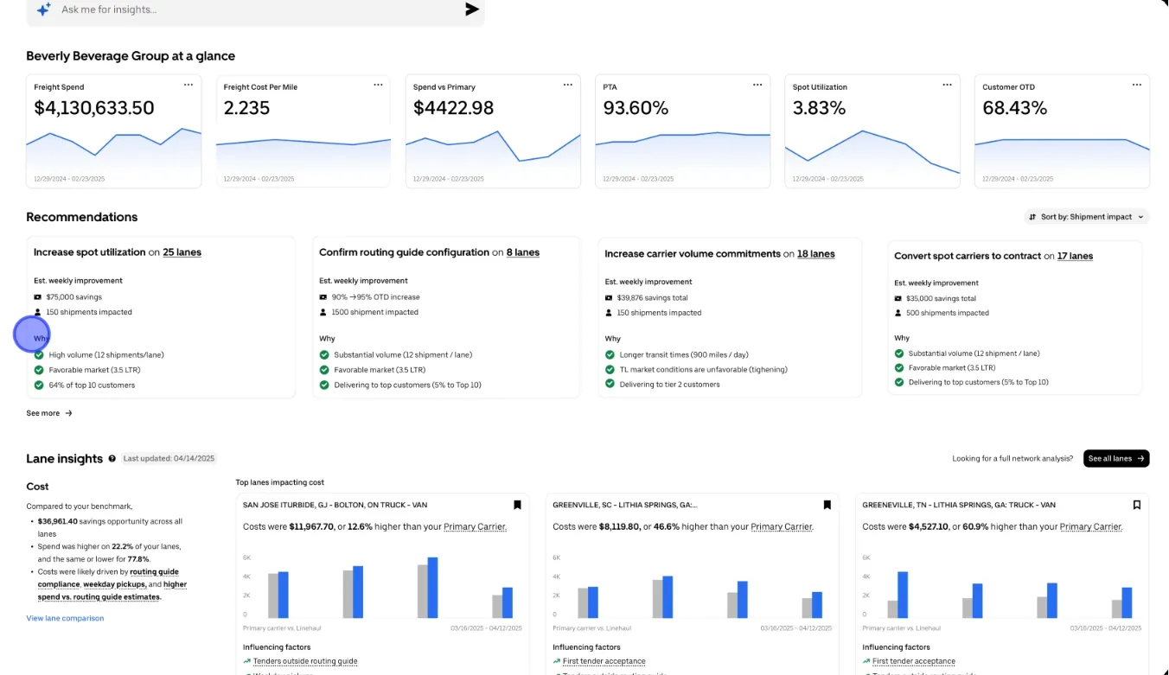Screen dimensions: 1169x675
Task: Click checkmark beside 64% of top 10 customers
Action: 38,385
